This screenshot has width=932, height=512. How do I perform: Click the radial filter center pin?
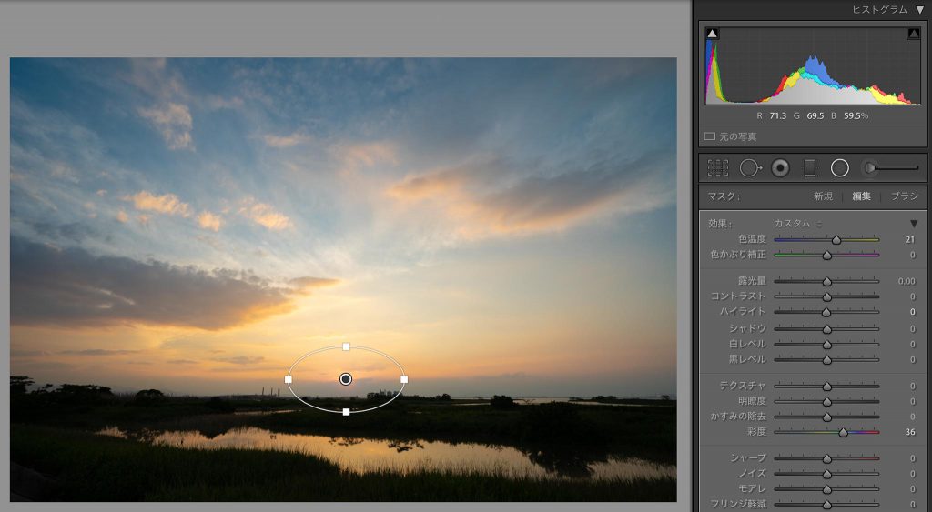point(346,379)
